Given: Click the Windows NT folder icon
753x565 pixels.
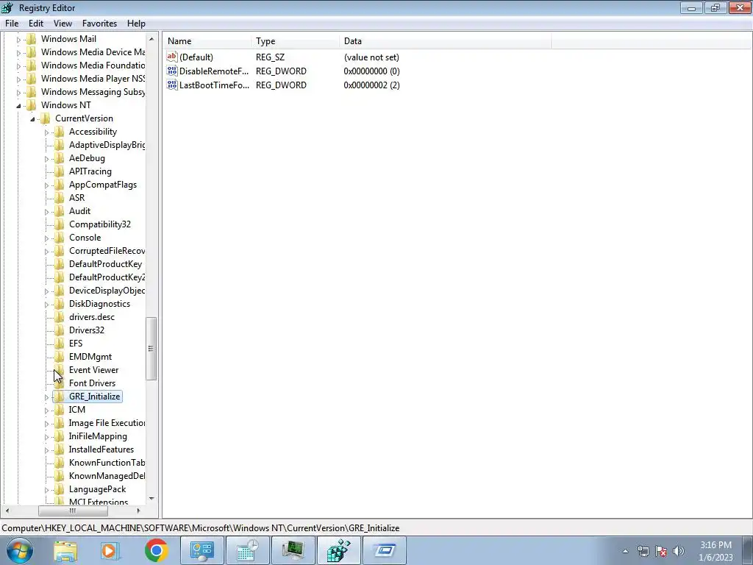Looking at the screenshot, I should point(31,105).
